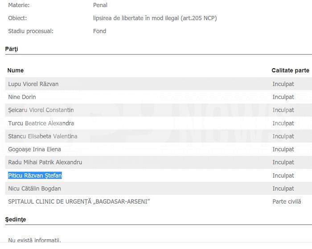Click the Ședințe section heading

pyautogui.click(x=16, y=219)
